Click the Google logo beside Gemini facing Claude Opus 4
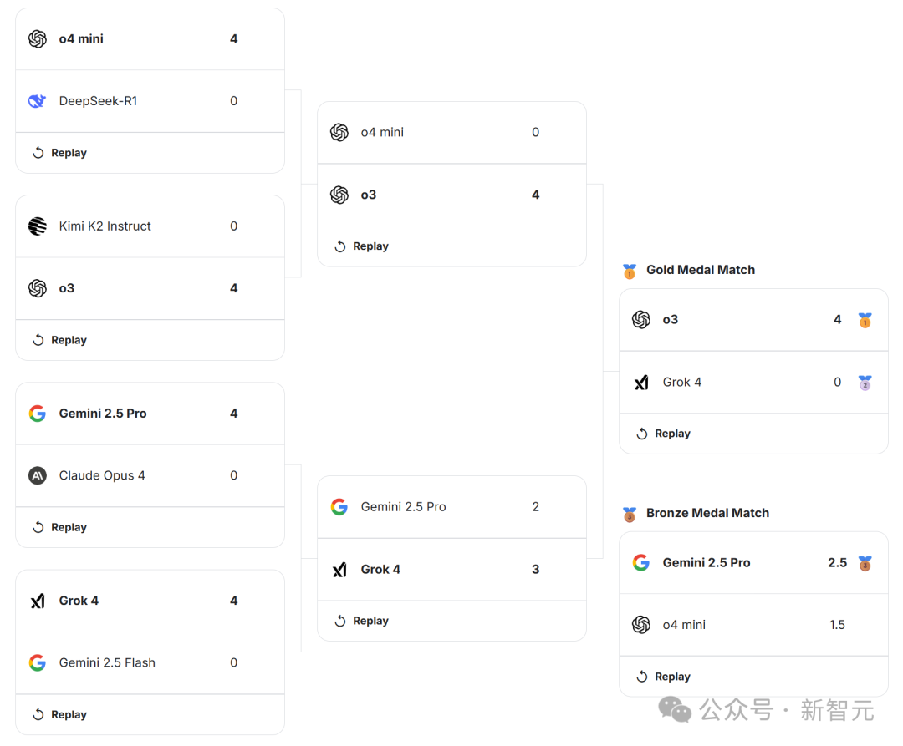This screenshot has width=903, height=746. 38,414
